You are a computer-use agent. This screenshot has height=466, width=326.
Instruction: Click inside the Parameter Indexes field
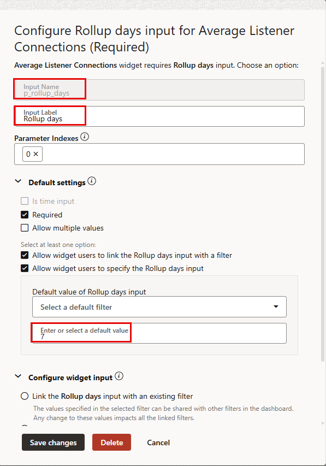pos(159,154)
